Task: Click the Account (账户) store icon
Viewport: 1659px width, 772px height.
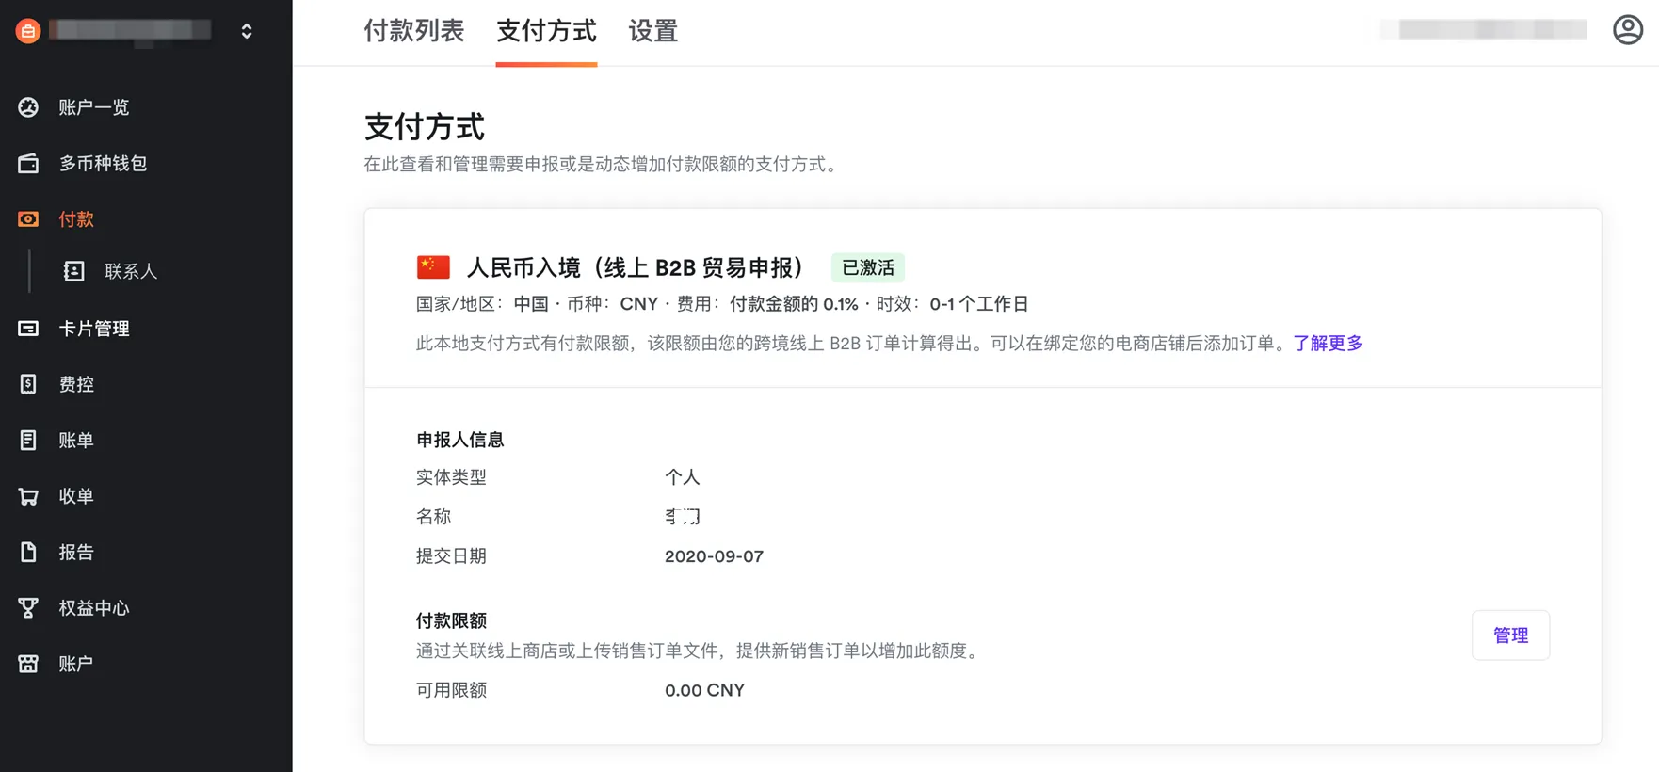Action: [x=28, y=664]
